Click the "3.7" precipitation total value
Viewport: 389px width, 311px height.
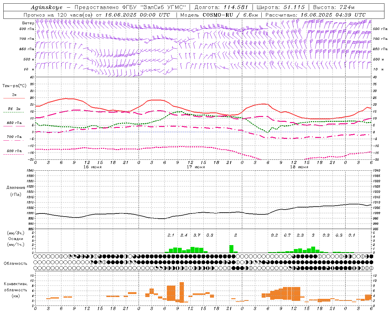click(x=197, y=235)
